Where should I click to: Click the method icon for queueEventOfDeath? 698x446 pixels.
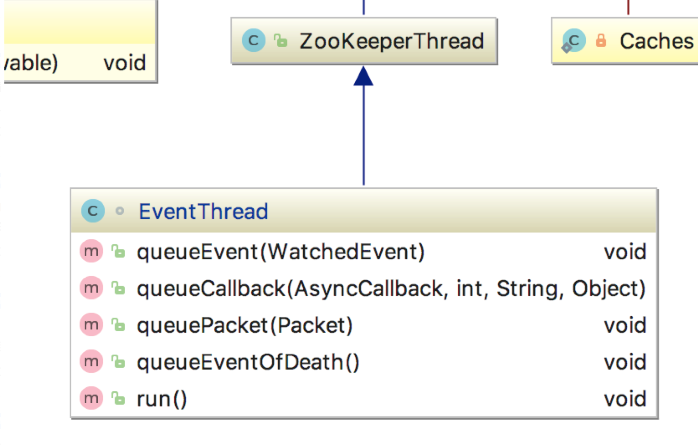tap(91, 361)
